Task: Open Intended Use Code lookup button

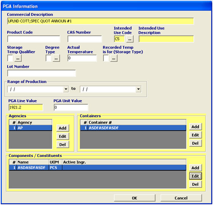Action: pyautogui.click(x=130, y=39)
